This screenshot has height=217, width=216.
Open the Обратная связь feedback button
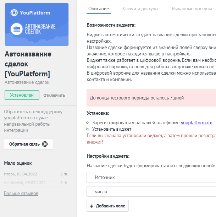(x=28, y=144)
